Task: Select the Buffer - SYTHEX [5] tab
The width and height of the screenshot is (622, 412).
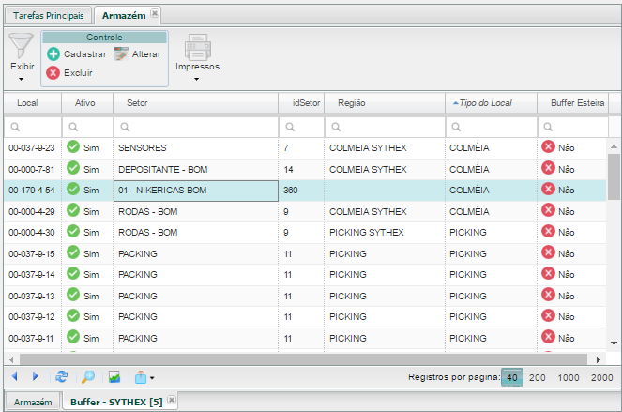Action: [x=116, y=402]
